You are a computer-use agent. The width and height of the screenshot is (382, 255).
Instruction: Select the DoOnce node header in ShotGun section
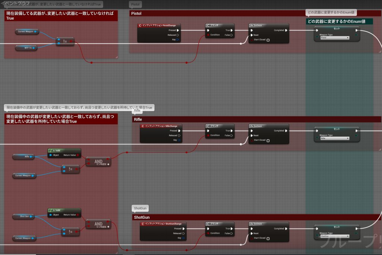pyautogui.click(x=269, y=224)
